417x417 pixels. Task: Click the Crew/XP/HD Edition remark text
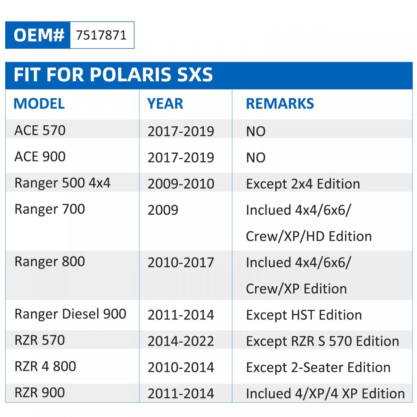click(x=309, y=236)
